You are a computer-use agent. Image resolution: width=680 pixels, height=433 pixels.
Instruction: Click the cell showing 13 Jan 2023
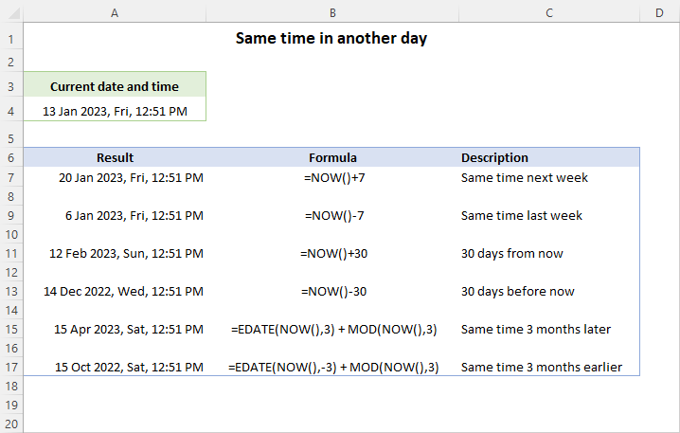point(115,111)
